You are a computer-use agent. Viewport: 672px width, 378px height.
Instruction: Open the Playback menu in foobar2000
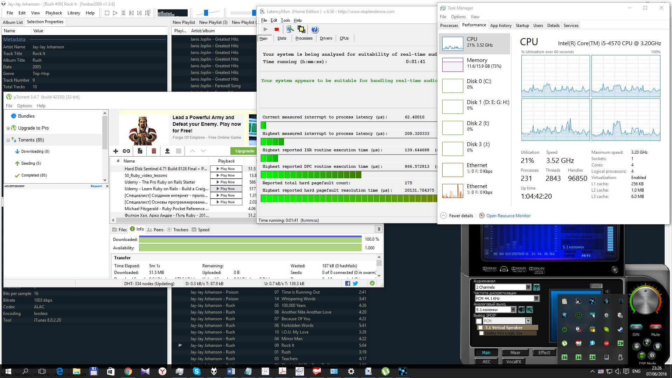(54, 13)
